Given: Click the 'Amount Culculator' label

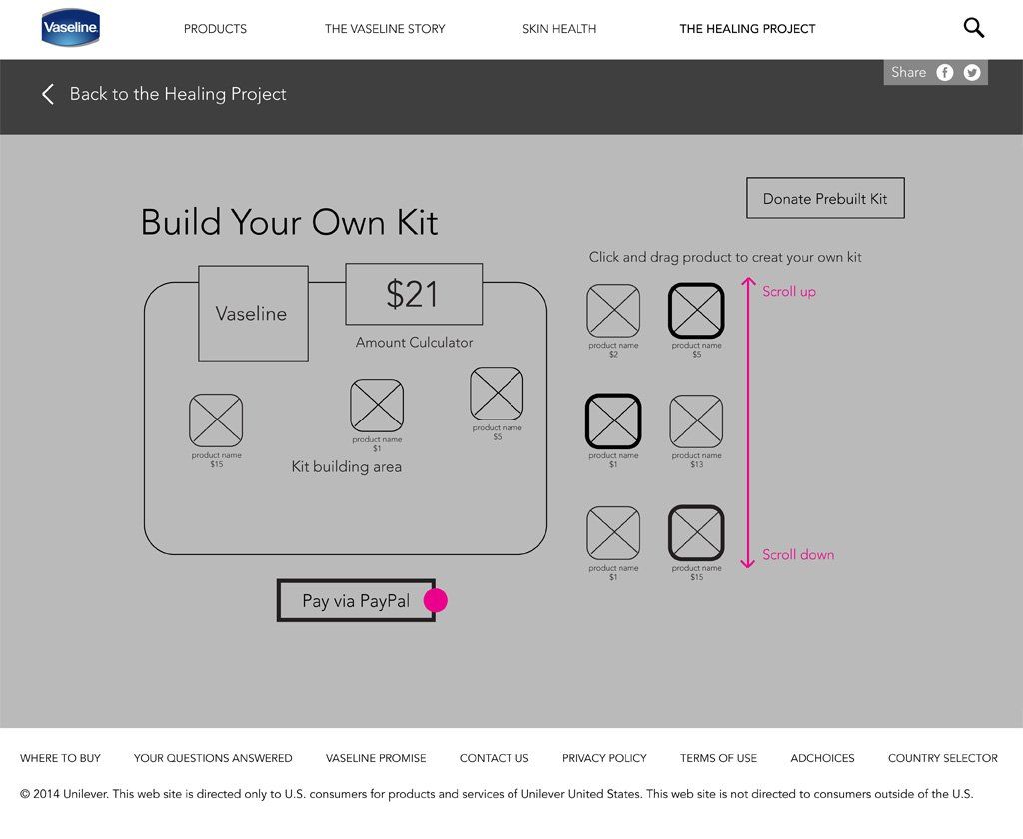Looking at the screenshot, I should (x=415, y=342).
